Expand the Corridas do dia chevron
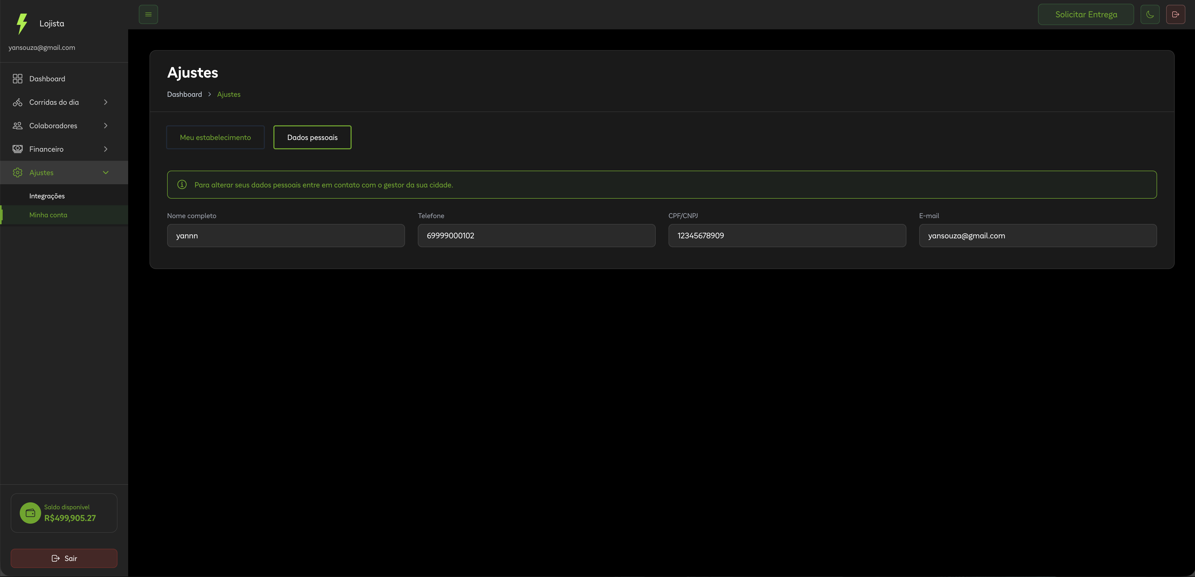 tap(106, 102)
